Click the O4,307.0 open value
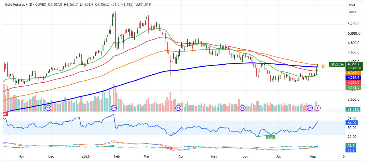The image size is (367, 163). coord(55,5)
